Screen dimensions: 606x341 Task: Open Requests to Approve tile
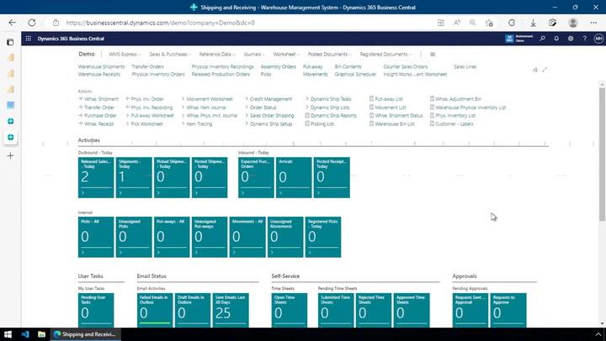[508, 311]
